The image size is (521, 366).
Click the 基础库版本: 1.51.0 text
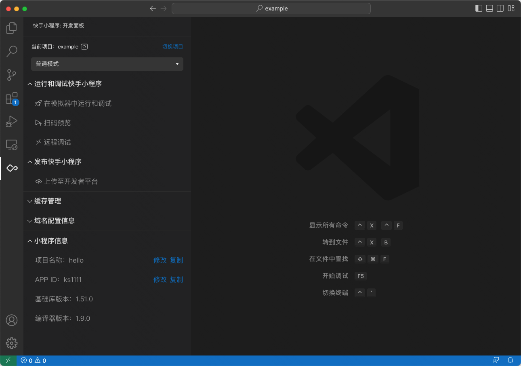click(64, 299)
